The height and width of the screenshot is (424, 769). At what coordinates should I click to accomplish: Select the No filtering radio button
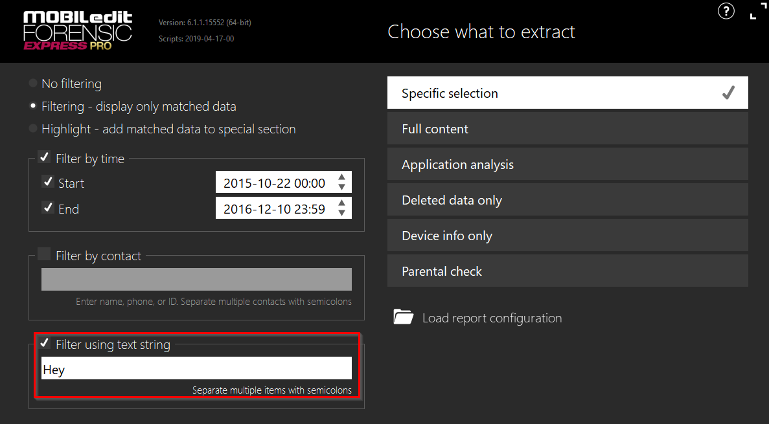[x=33, y=84]
